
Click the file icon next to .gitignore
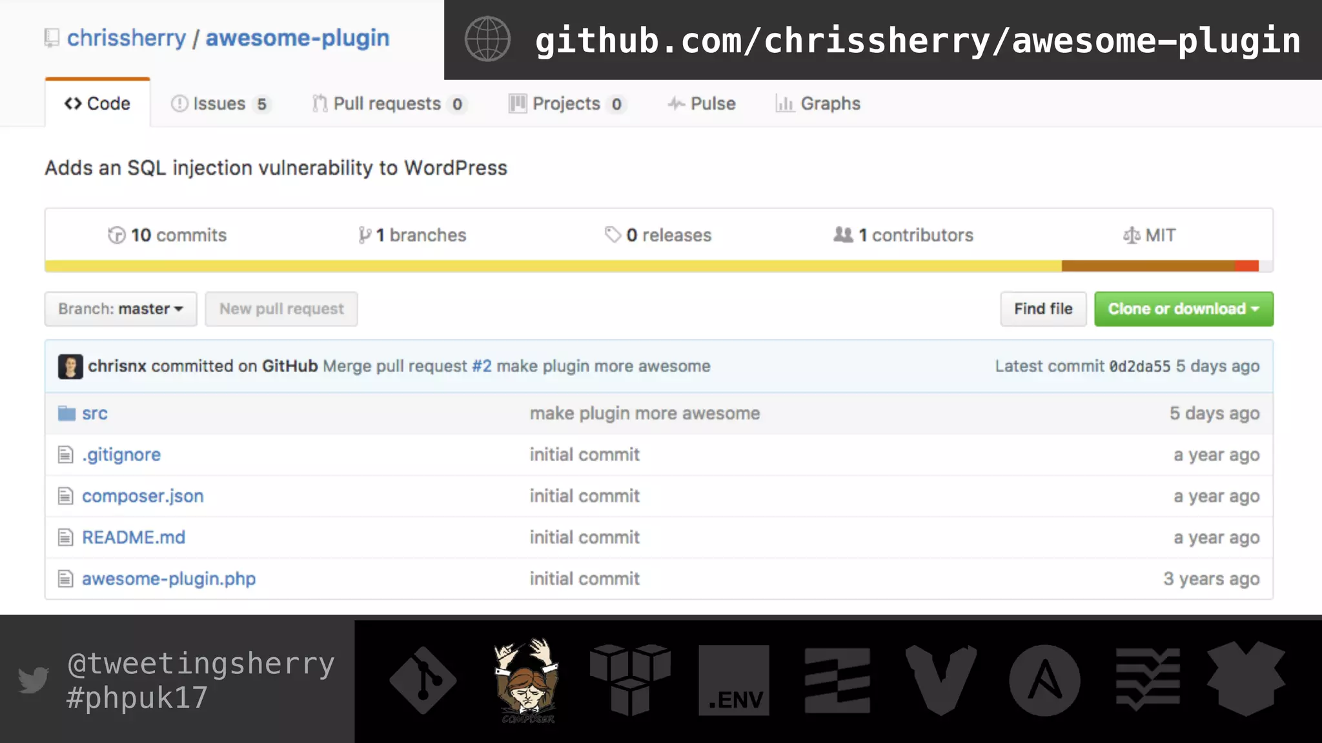[66, 455]
